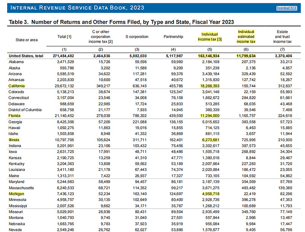Click highlighted US total 163,146,934
The width and height of the screenshot is (305, 232).
click(x=209, y=56)
